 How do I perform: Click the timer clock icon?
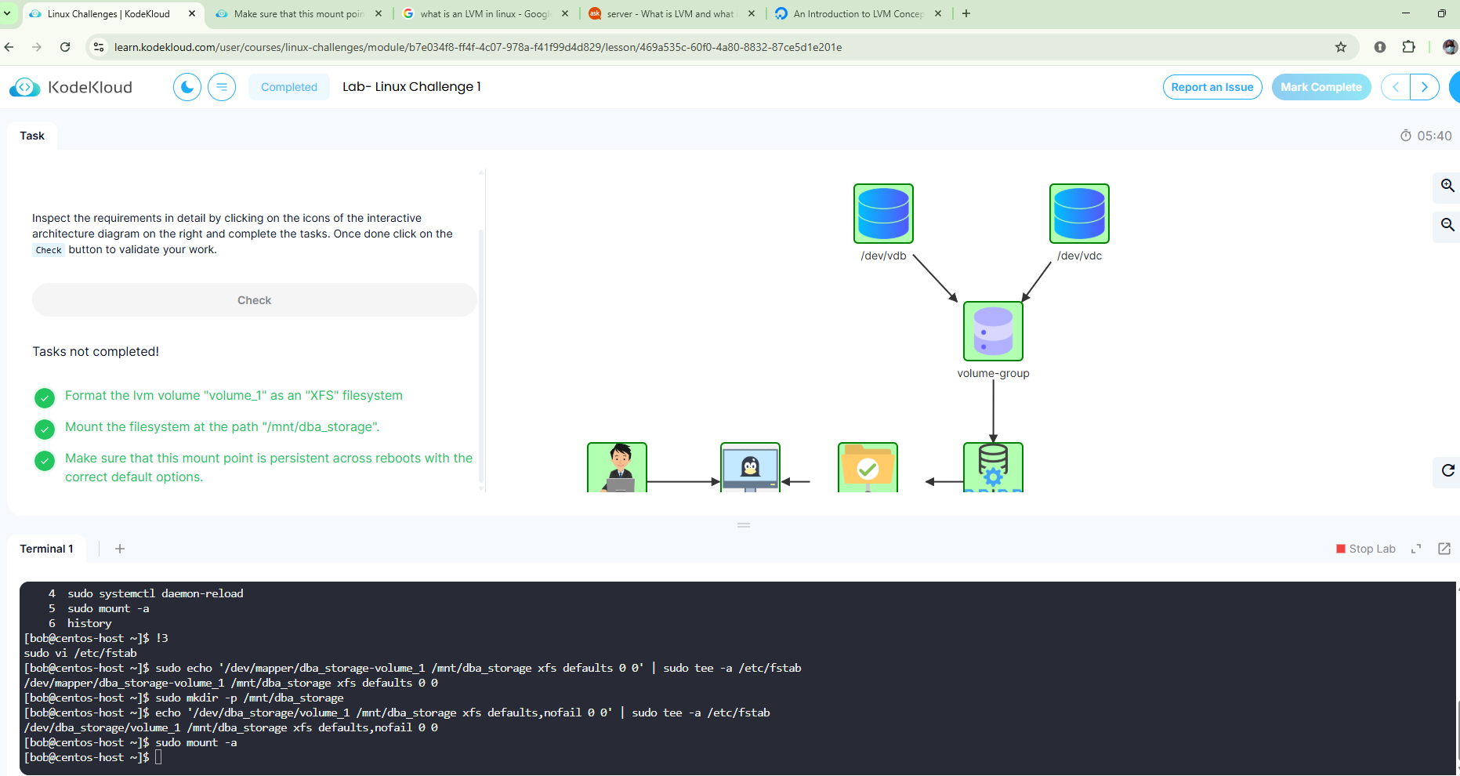[1406, 136]
